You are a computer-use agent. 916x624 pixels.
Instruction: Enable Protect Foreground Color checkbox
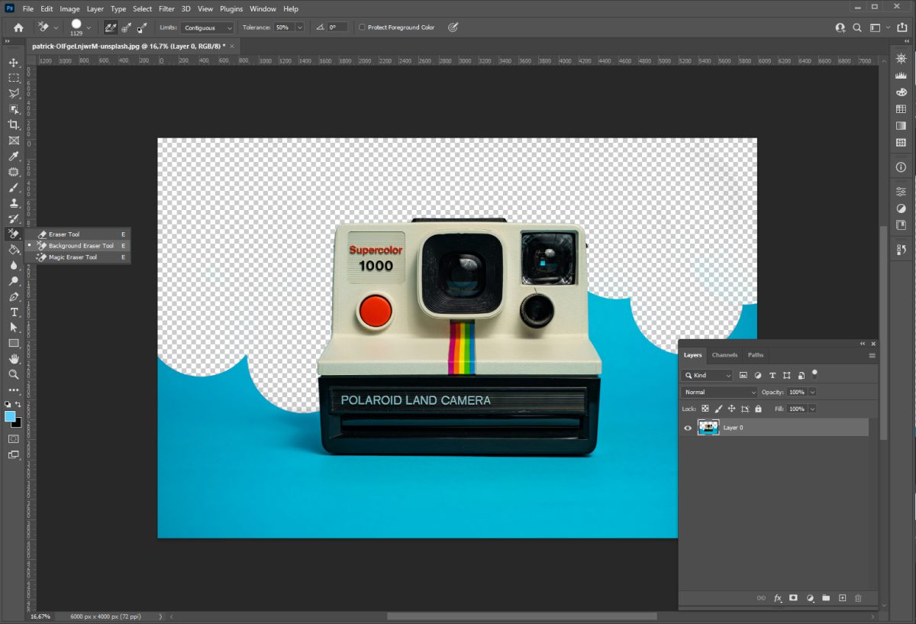pyautogui.click(x=362, y=27)
